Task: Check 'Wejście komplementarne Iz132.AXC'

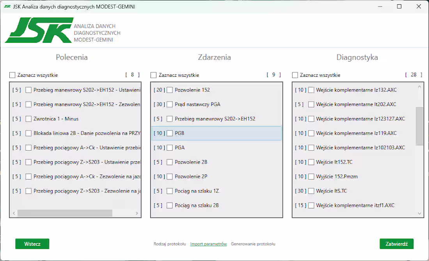Action: [311, 90]
